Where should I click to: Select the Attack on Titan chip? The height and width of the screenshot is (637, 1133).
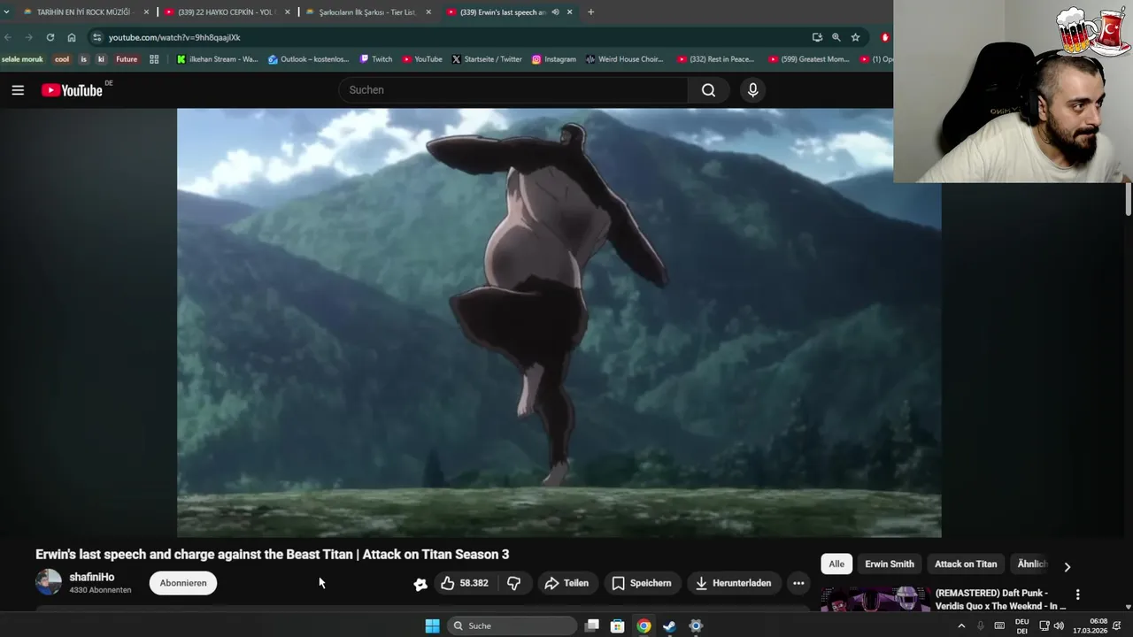click(966, 564)
